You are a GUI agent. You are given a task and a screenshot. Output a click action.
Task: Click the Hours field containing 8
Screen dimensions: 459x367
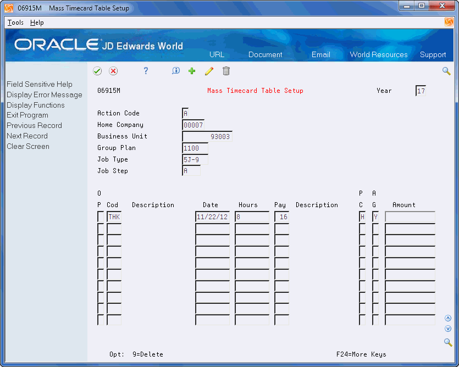[252, 217]
